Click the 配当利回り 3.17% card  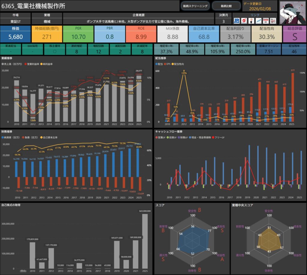click(235, 34)
